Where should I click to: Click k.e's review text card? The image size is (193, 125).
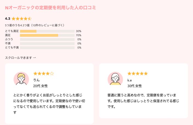click(144, 91)
